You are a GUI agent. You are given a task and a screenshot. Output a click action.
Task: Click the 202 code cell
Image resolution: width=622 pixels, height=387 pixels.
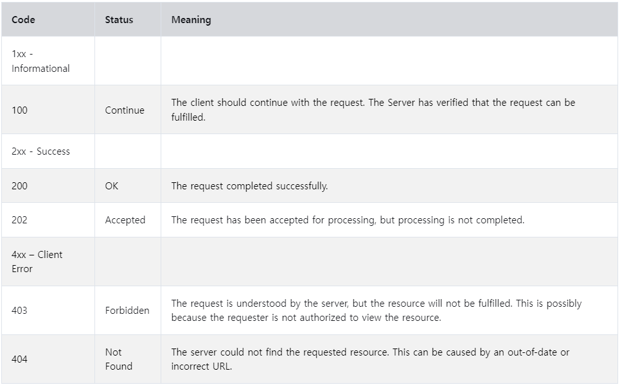[x=19, y=220]
